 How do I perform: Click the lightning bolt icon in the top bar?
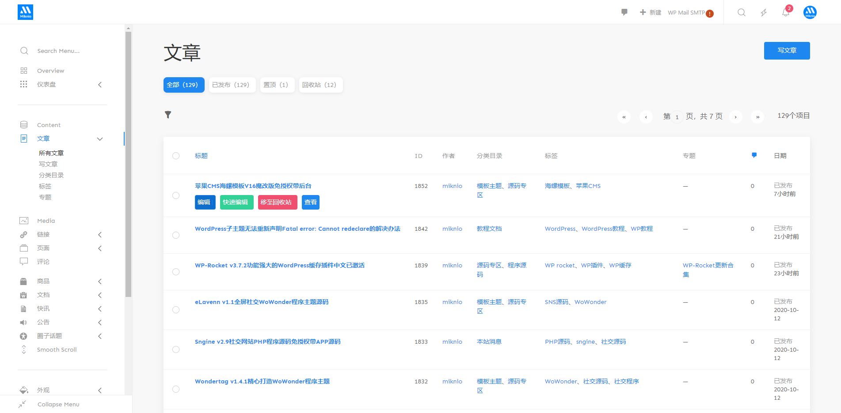(x=763, y=12)
